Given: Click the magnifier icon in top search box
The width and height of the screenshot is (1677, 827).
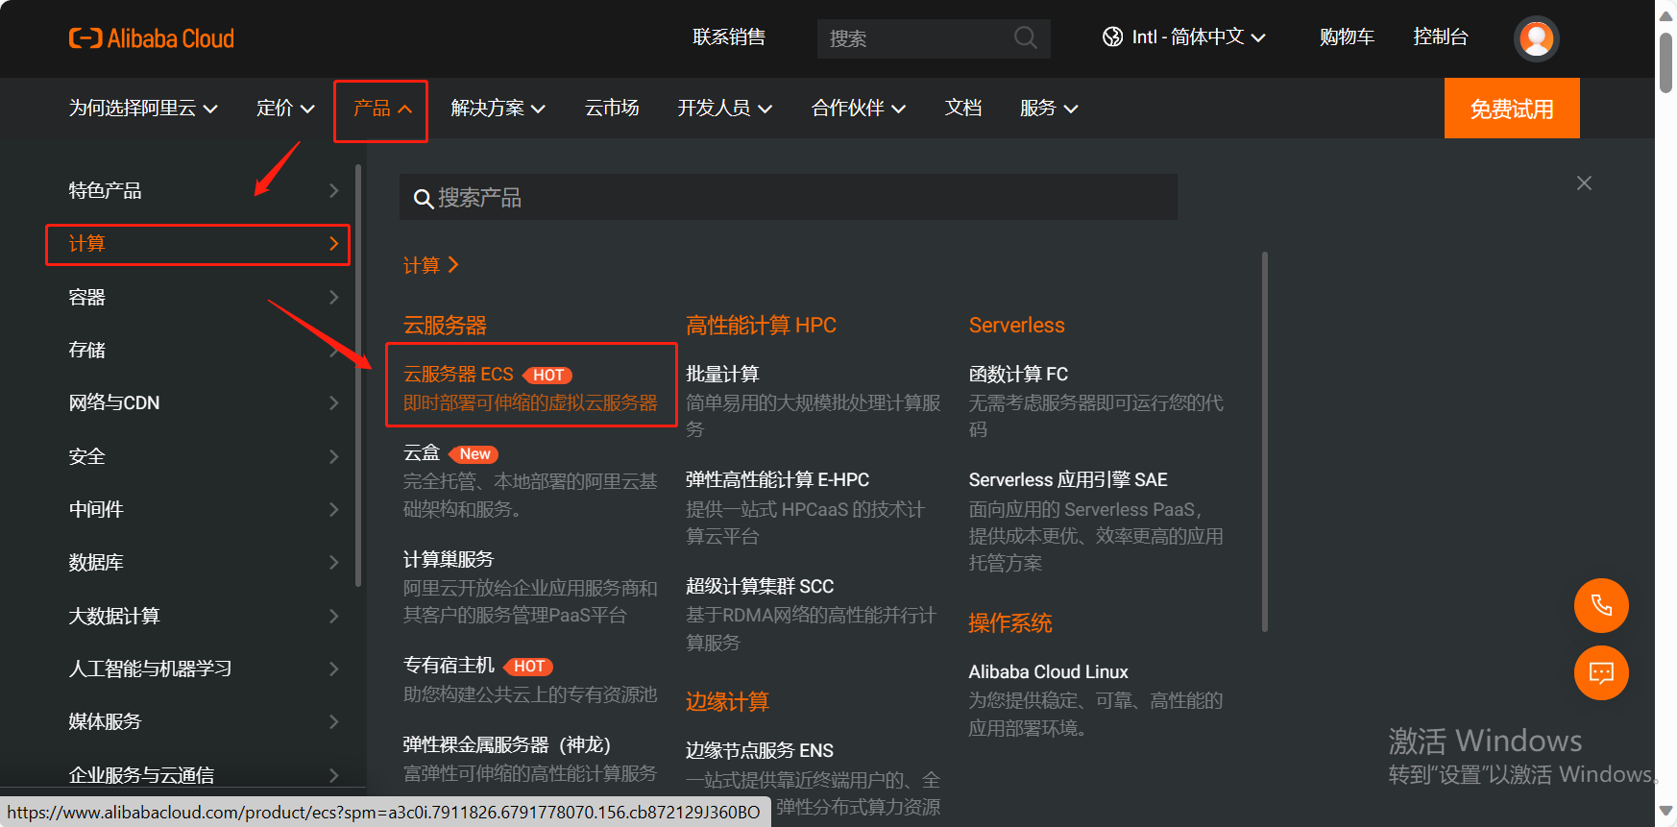Looking at the screenshot, I should 1025,37.
